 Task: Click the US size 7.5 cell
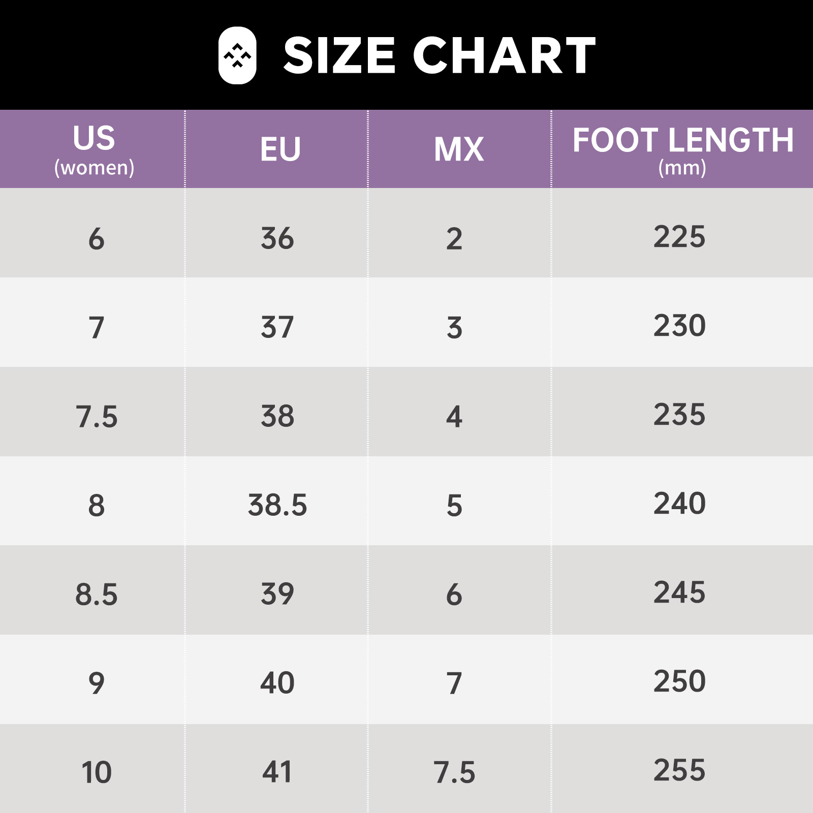92,412
